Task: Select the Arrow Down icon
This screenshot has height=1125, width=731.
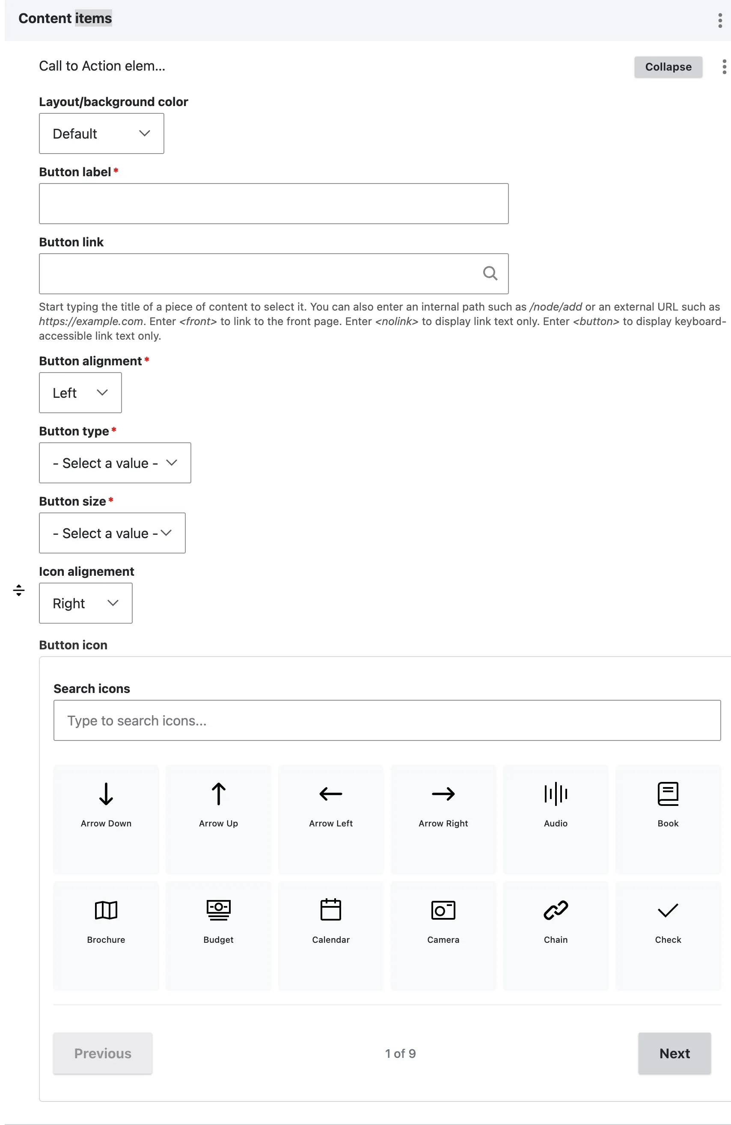Action: point(106,819)
